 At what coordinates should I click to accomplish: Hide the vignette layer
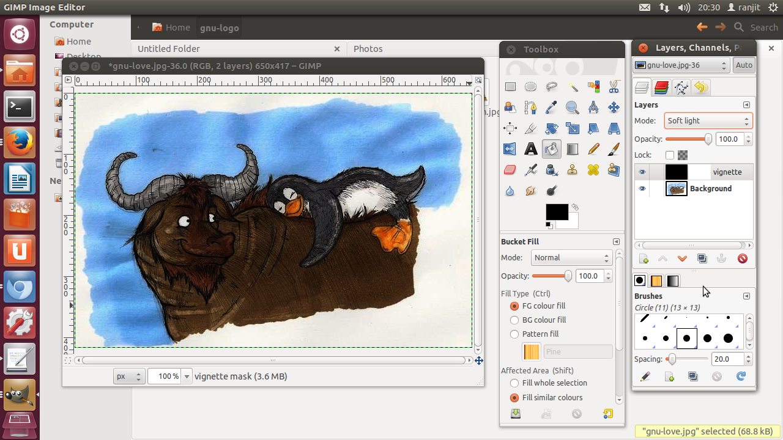[642, 172]
